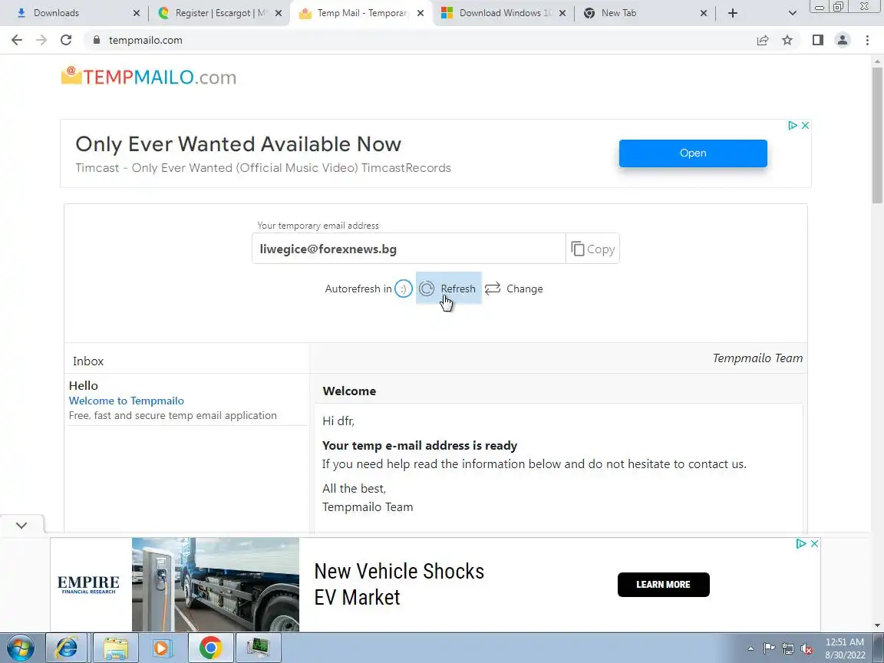The image size is (884, 663).
Task: Click the browser back arrow
Action: click(x=17, y=40)
